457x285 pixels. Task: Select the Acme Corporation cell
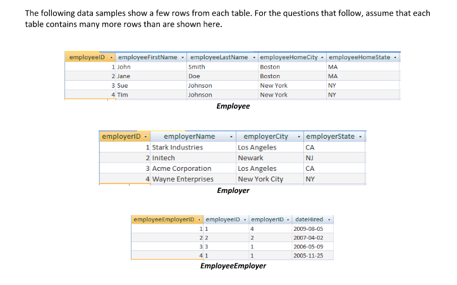(x=182, y=168)
